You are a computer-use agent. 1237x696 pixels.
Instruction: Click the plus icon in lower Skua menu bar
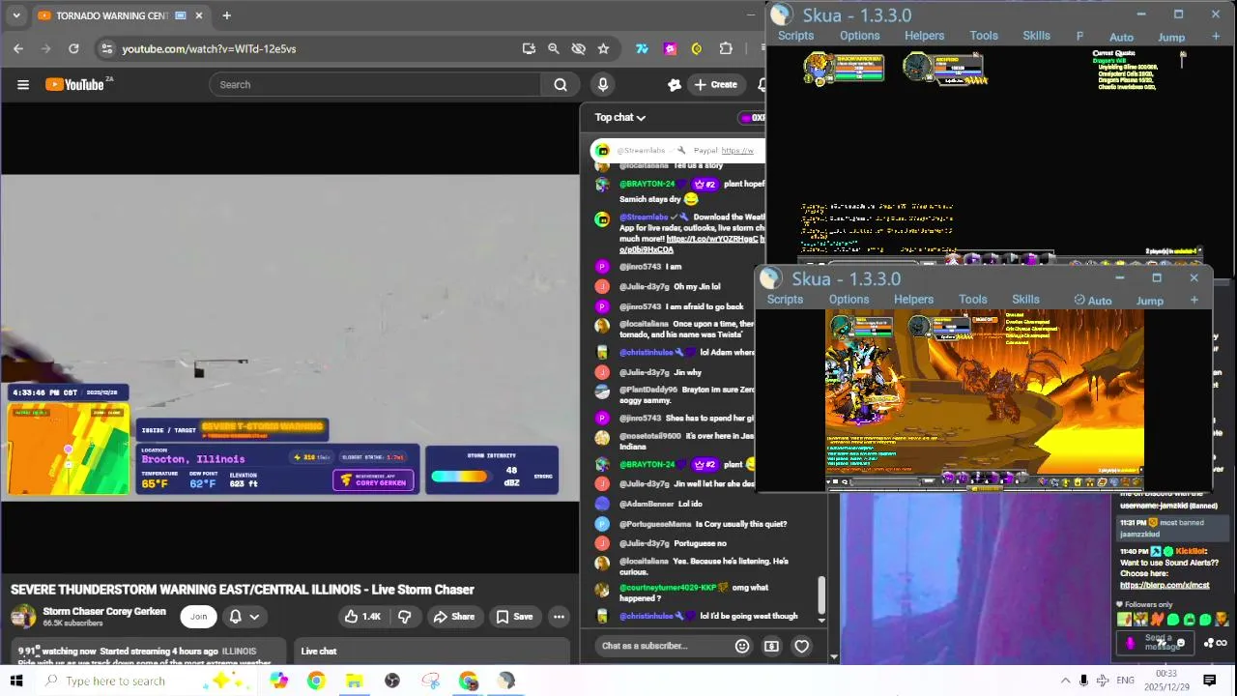coord(1194,301)
